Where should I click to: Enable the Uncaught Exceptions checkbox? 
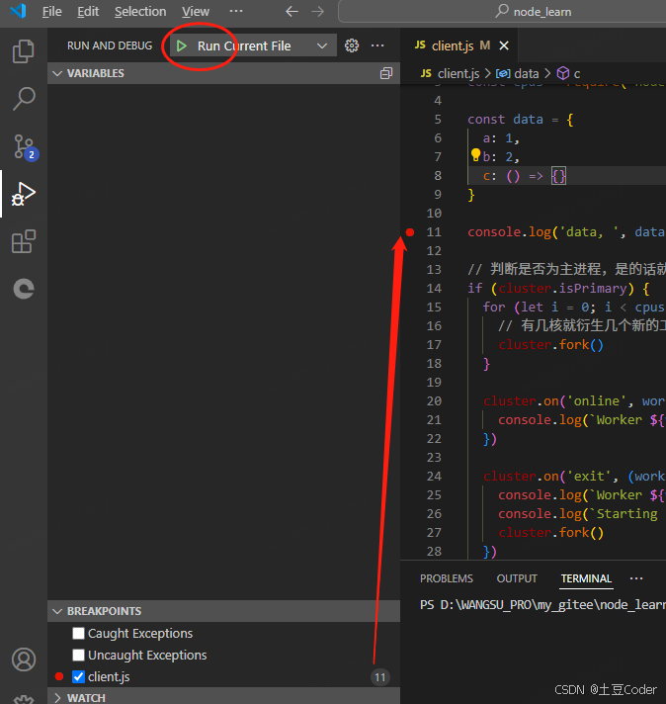pos(78,656)
